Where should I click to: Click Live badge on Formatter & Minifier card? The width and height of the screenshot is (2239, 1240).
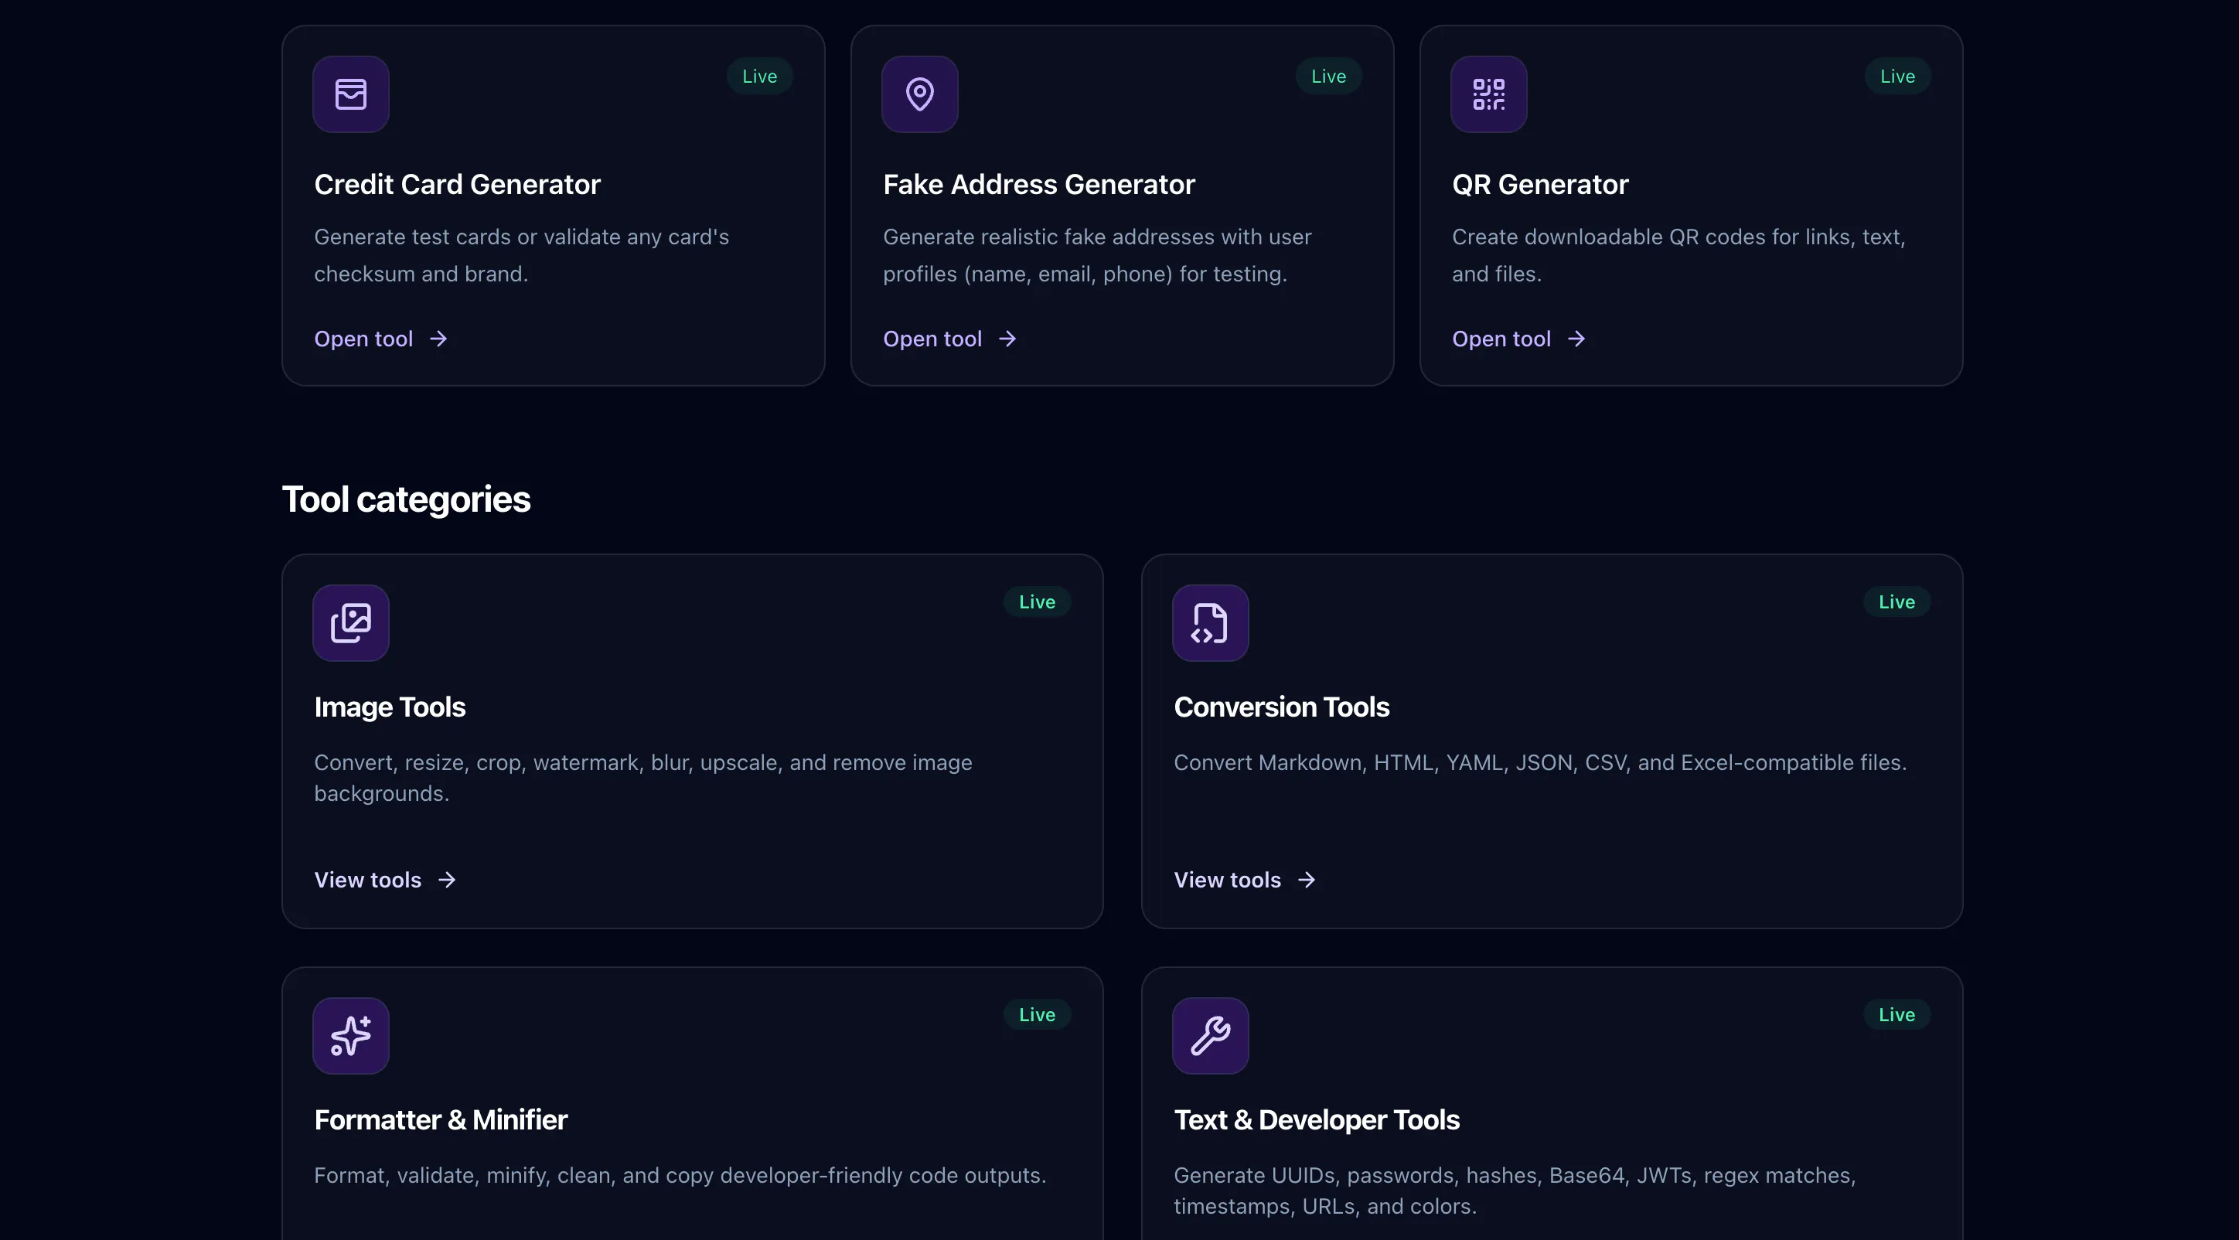pos(1037,1015)
